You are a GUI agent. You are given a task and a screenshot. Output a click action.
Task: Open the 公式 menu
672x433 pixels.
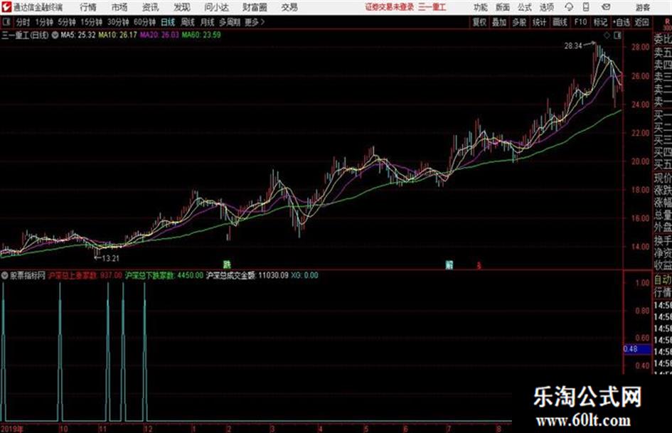click(x=525, y=7)
